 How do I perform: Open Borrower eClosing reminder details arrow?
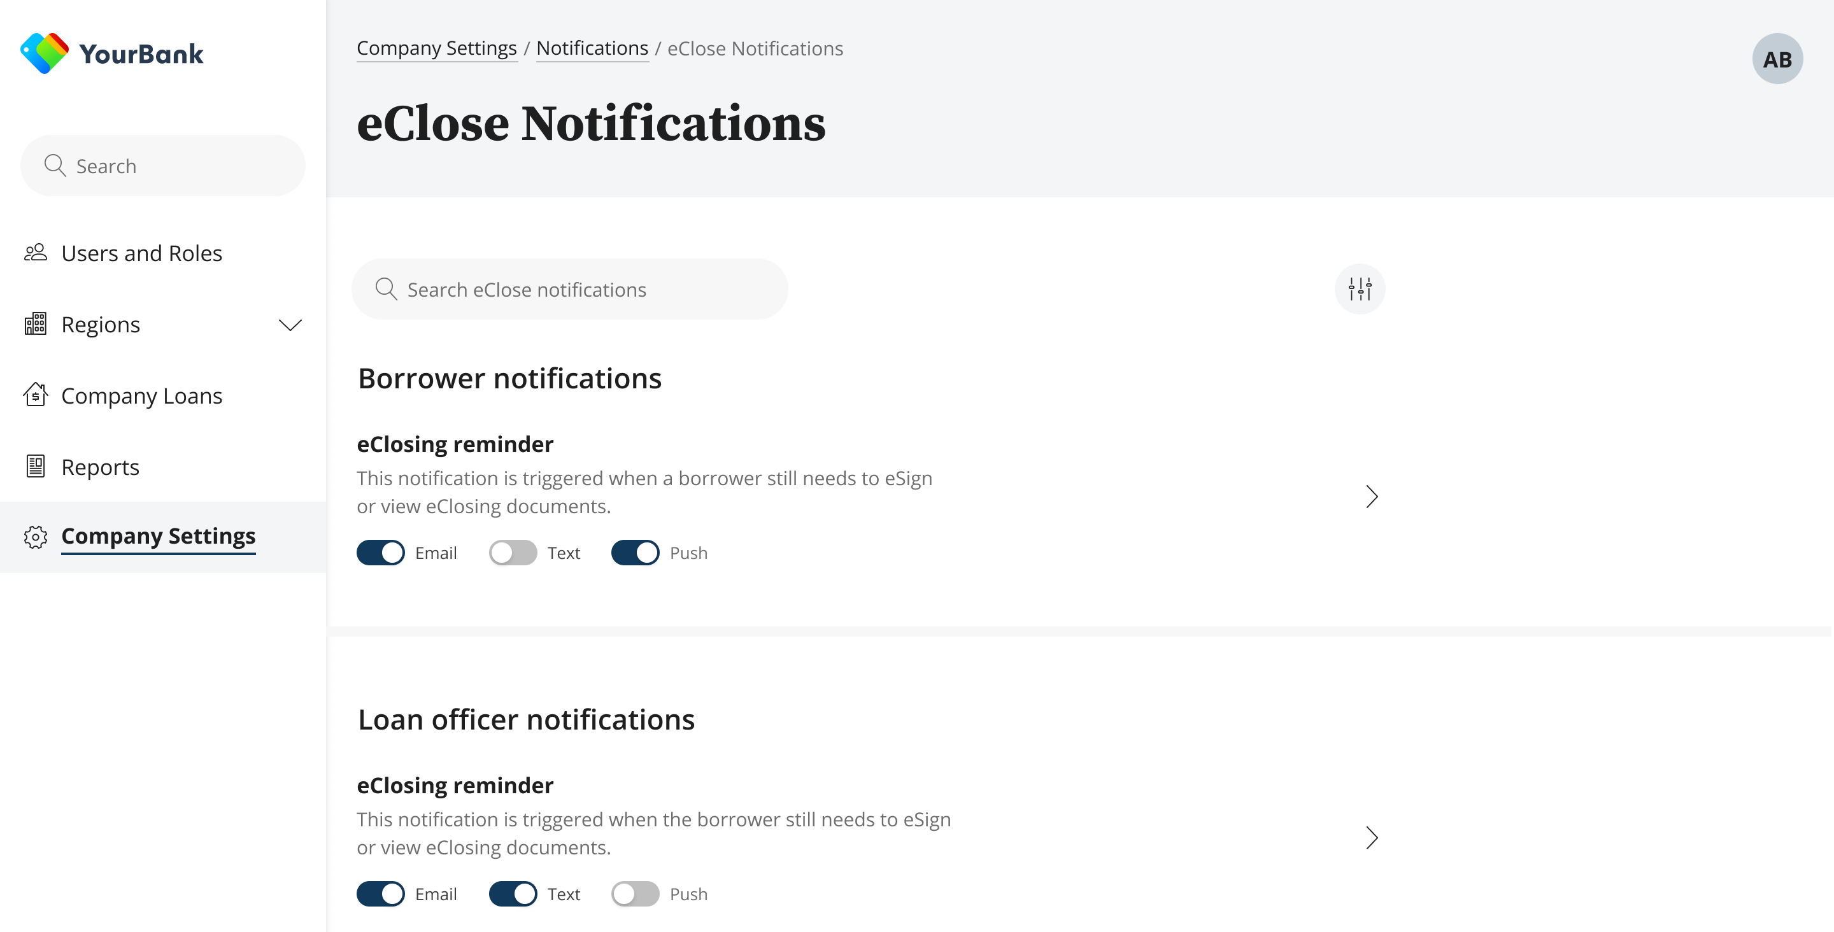click(1371, 497)
